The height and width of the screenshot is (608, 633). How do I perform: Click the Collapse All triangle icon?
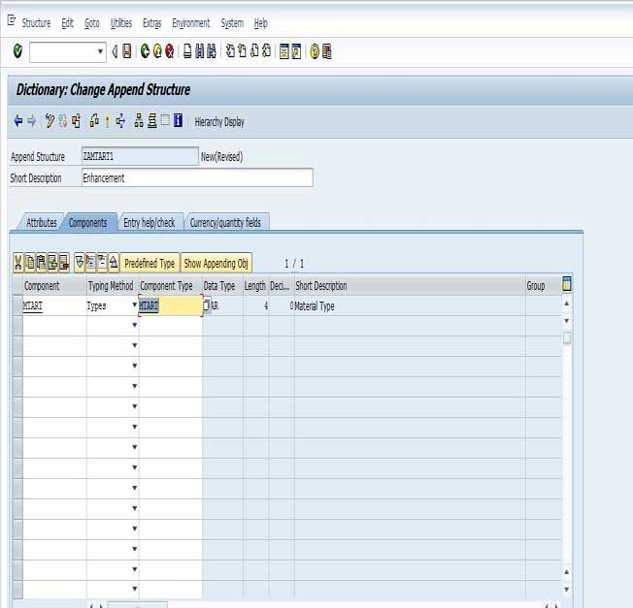[114, 263]
